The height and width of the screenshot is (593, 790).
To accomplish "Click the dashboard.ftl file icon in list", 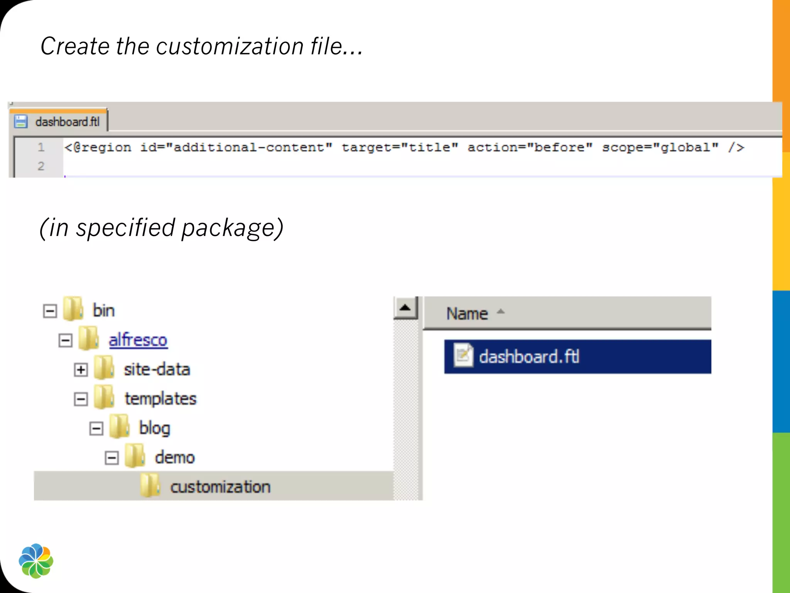I will click(463, 355).
